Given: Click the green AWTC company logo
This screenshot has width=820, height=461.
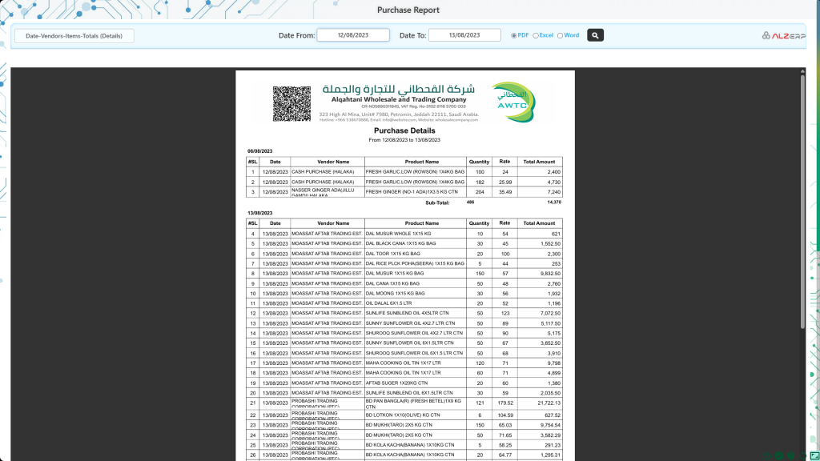Looking at the screenshot, I should [513, 102].
